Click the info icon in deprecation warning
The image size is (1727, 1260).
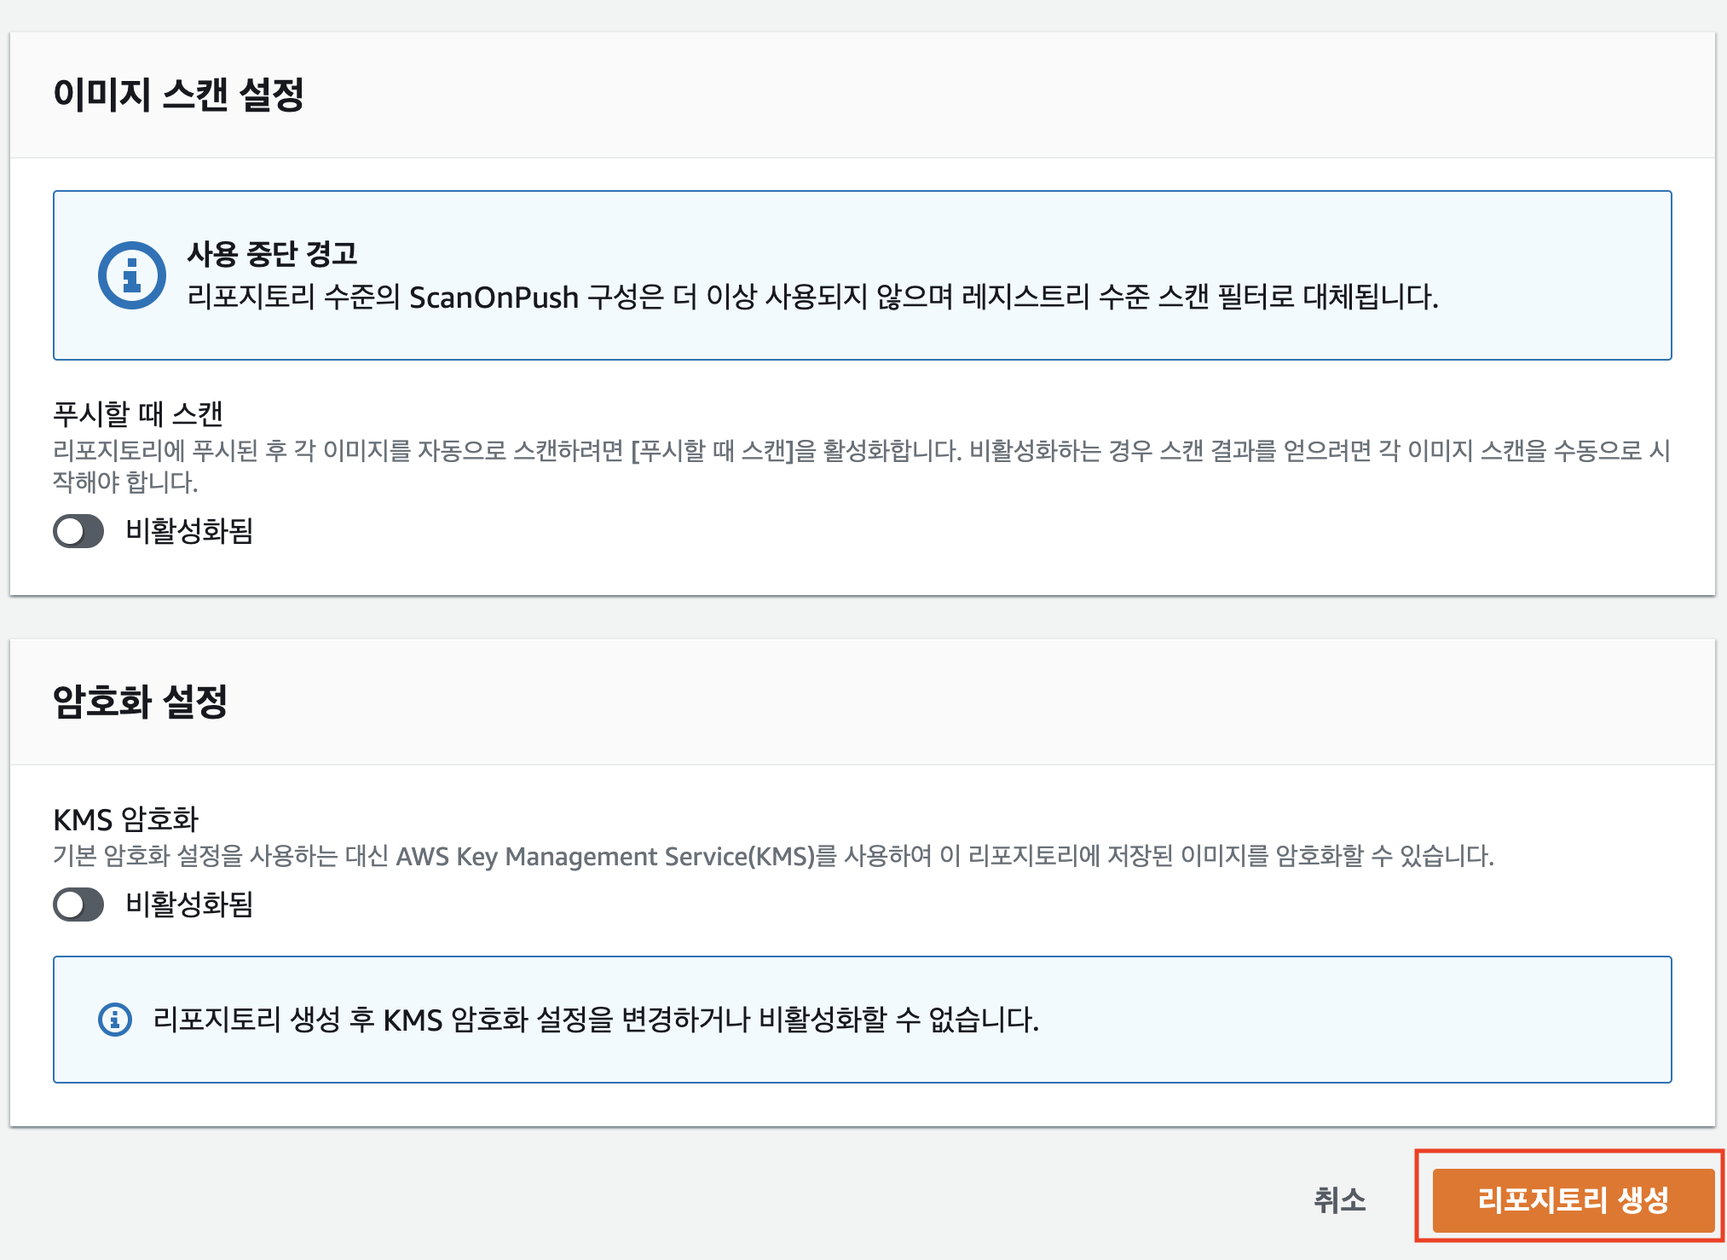132,275
